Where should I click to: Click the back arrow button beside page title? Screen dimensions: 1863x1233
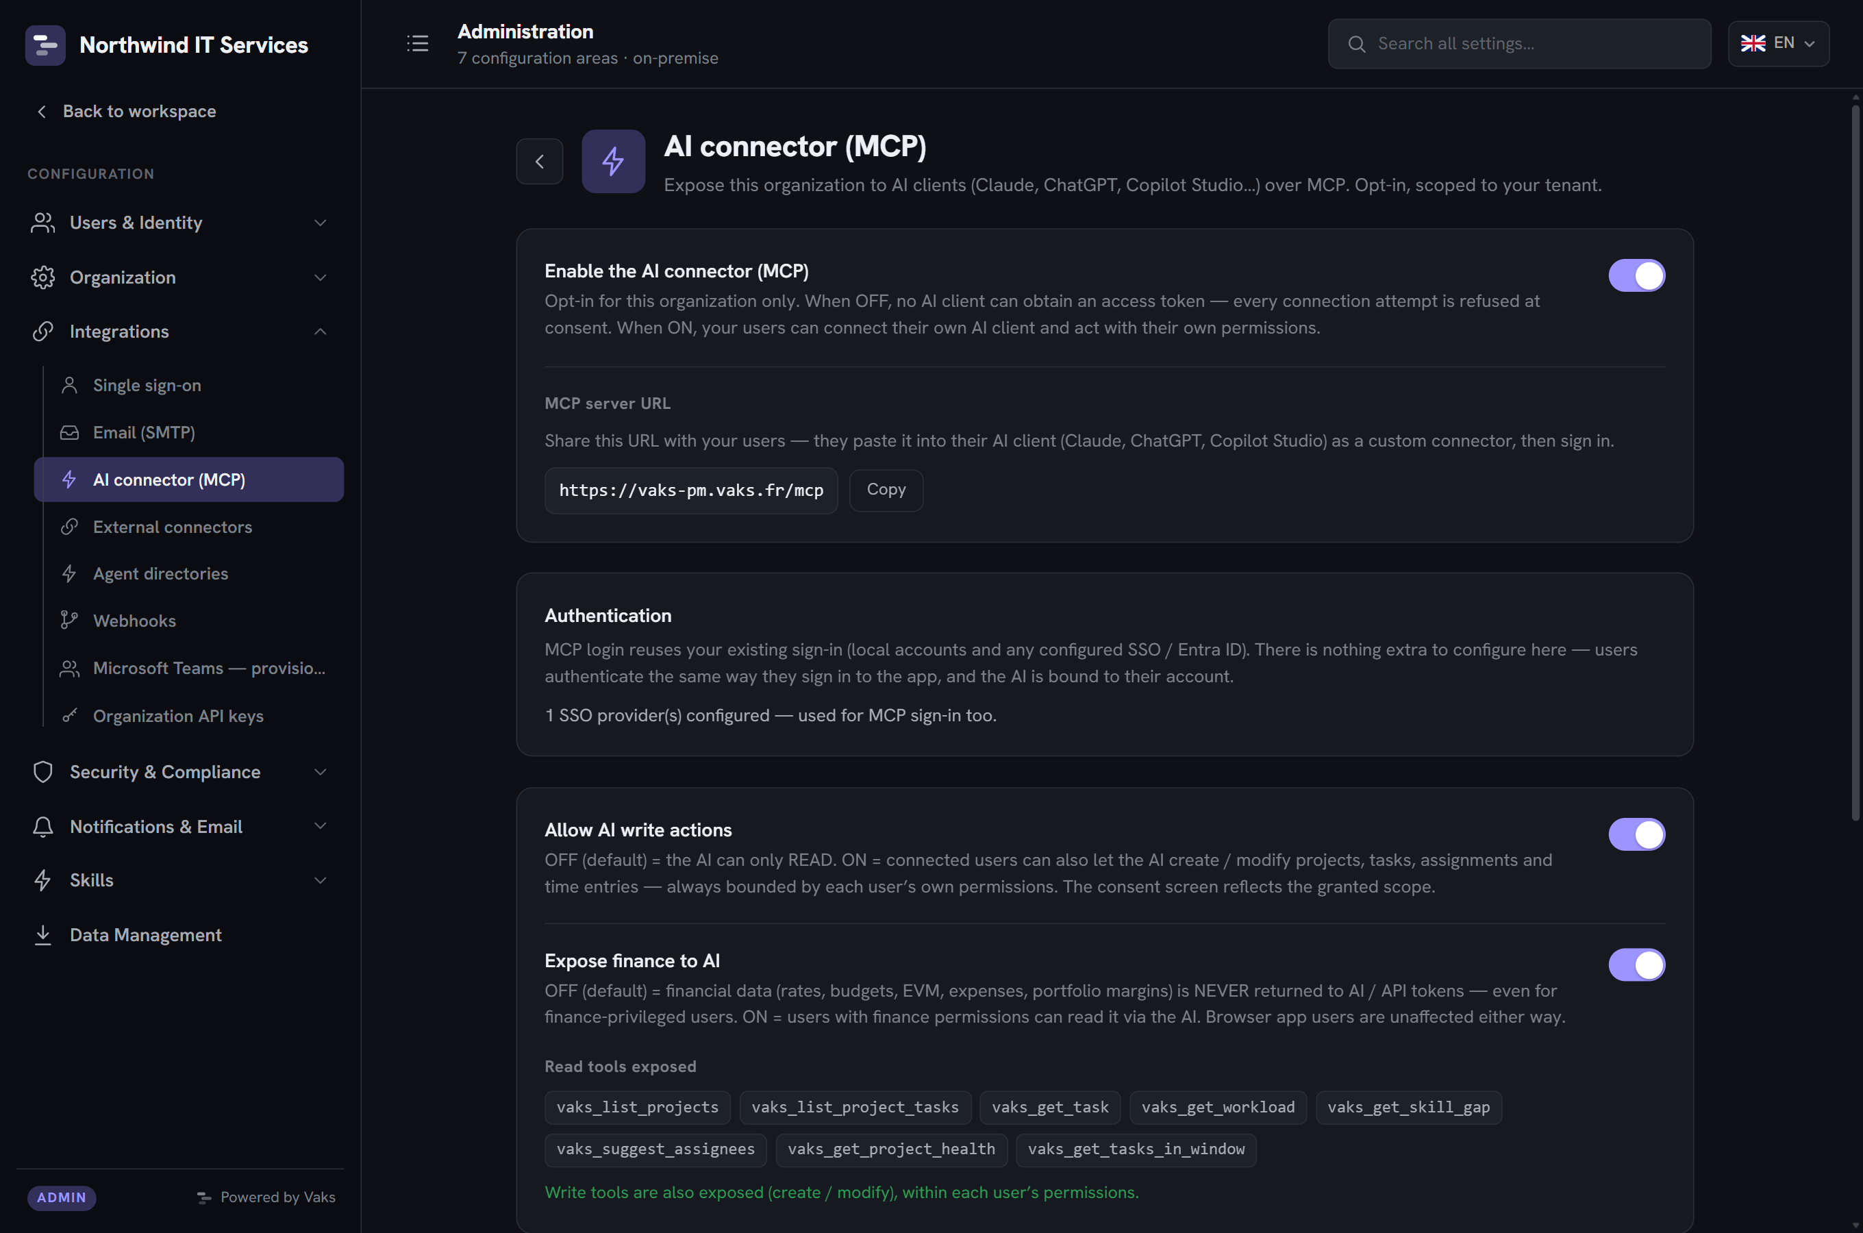tap(539, 161)
